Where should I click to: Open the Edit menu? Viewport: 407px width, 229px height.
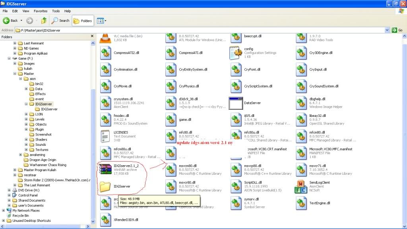click(x=15, y=11)
